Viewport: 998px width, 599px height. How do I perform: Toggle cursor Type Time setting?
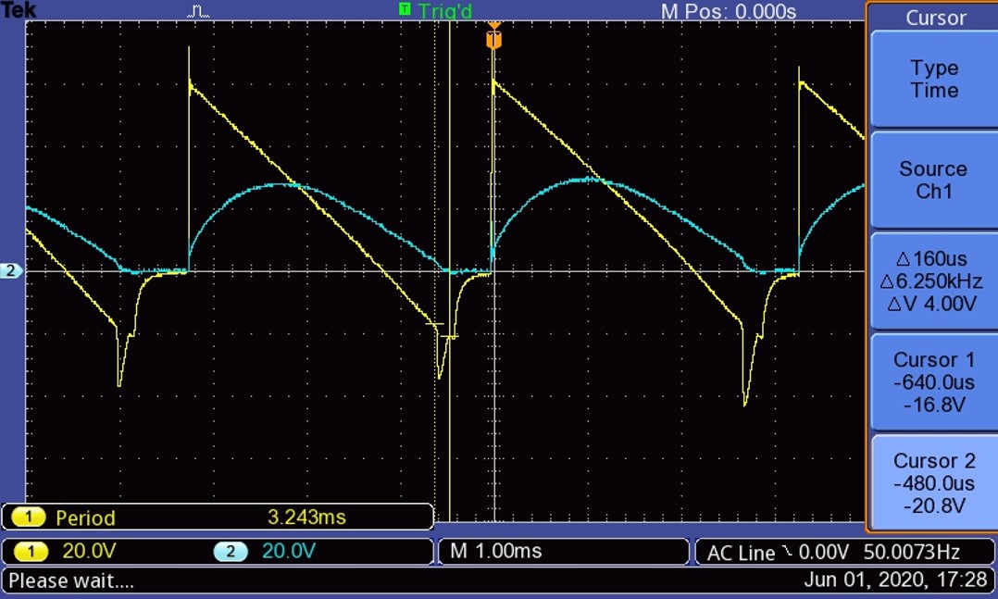(933, 80)
